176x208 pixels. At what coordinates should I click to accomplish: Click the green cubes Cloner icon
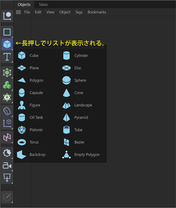[7, 85]
